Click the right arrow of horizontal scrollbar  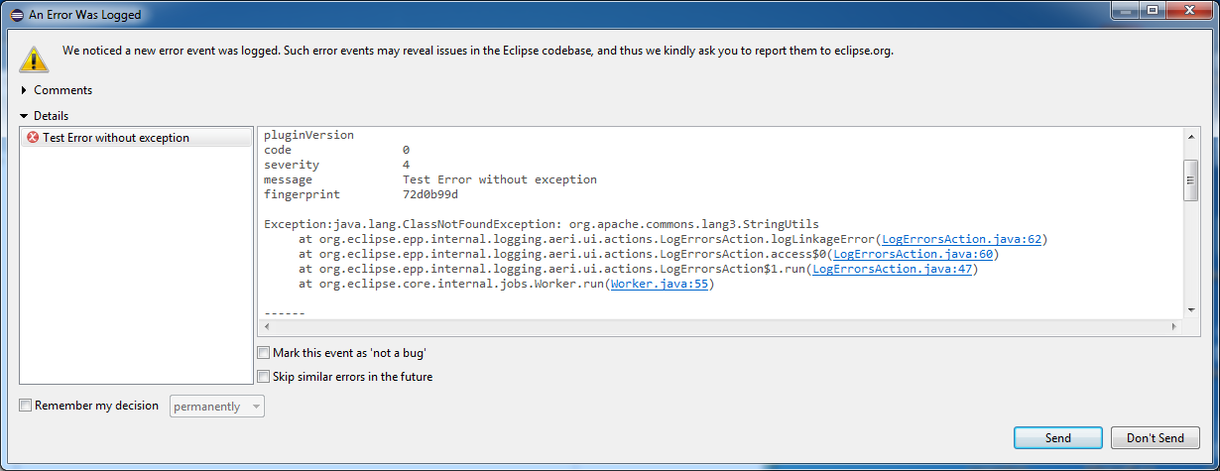click(x=1176, y=326)
